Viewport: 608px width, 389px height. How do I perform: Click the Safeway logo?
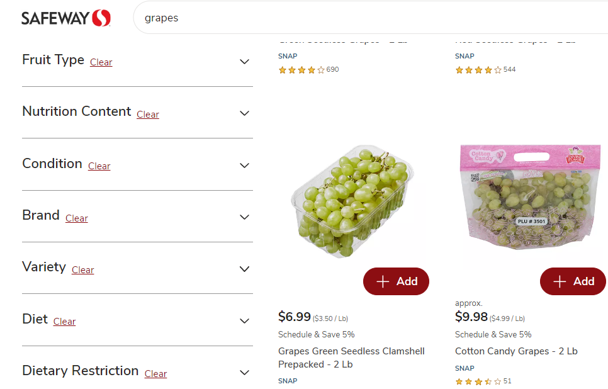coord(66,18)
